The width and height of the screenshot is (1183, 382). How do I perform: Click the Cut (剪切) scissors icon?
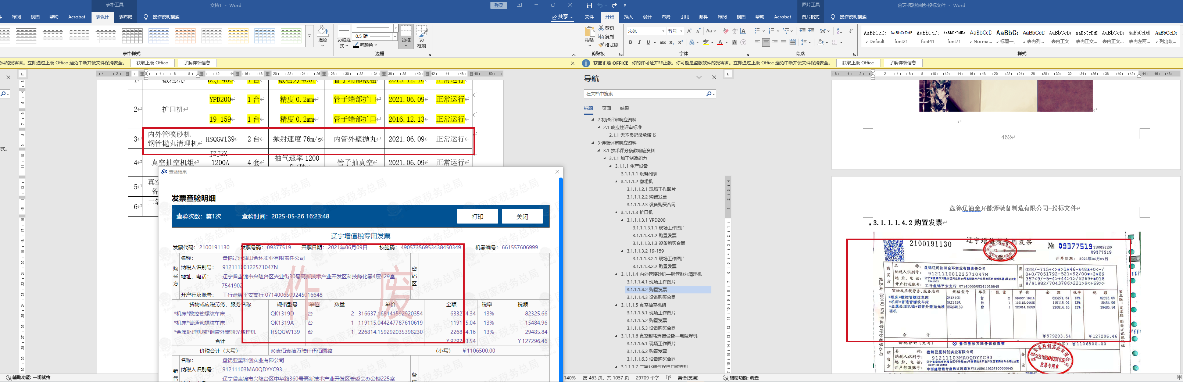point(601,28)
